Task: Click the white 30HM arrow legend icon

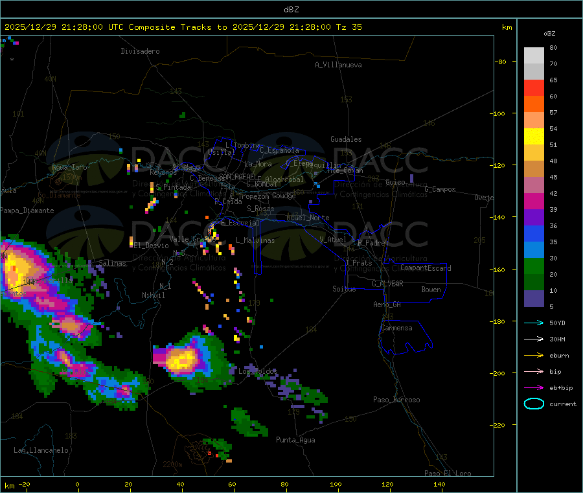Action: (x=534, y=339)
